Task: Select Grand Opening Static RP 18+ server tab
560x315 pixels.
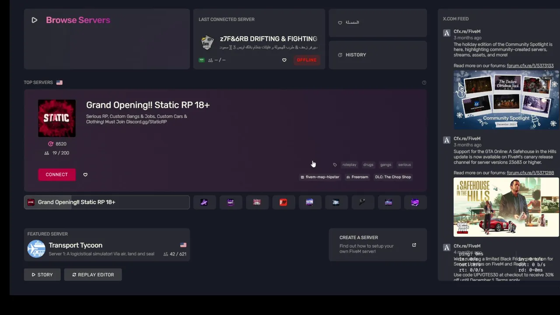Action: coord(107,202)
